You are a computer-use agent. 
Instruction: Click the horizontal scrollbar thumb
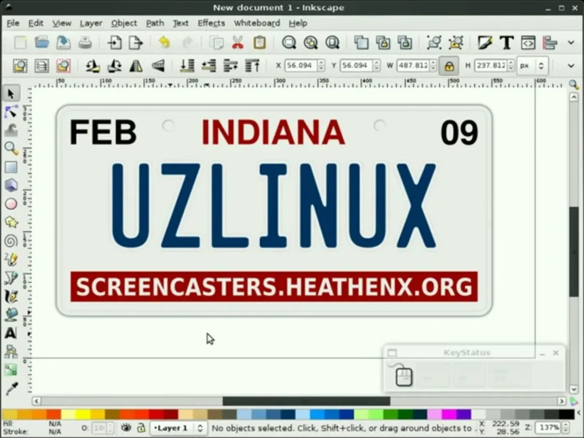point(306,401)
